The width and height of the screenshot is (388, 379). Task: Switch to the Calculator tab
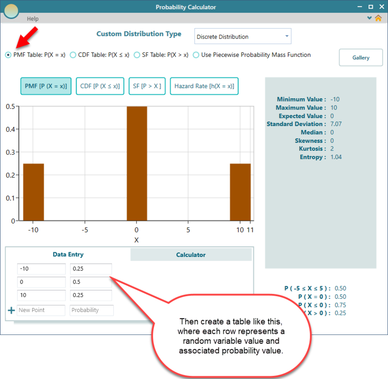[191, 255]
